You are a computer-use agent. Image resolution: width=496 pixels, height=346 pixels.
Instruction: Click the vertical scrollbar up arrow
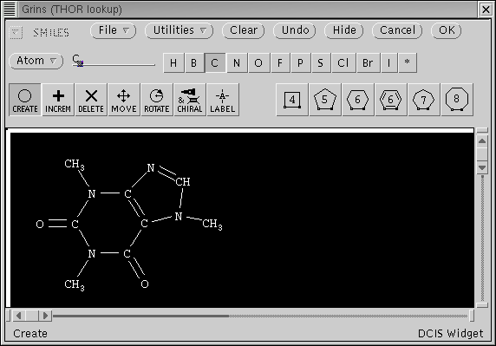point(482,141)
